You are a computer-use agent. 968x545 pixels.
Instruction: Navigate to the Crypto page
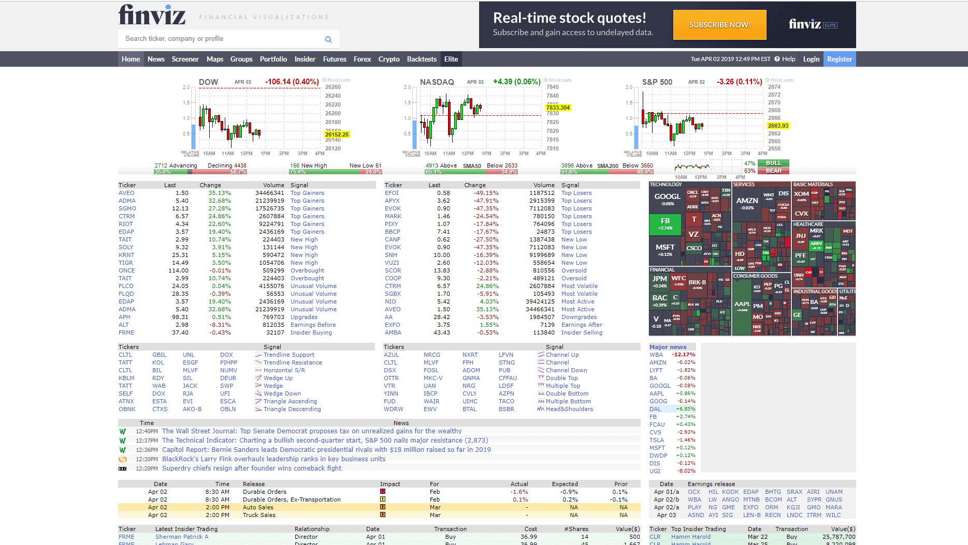(389, 59)
